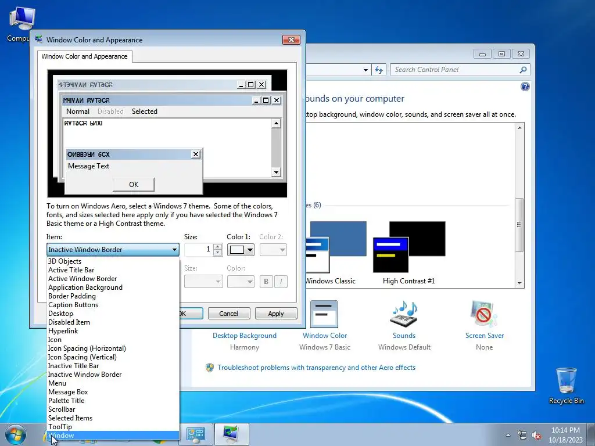Image resolution: width=595 pixels, height=446 pixels.
Task: Click the network tray icon
Action: point(522,436)
